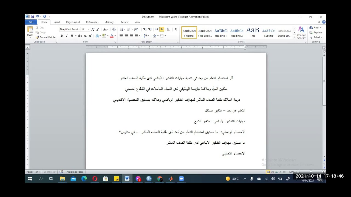Viewport: 351px width, 197px height.
Task: Toggle strikethrough formatting
Action: click(x=80, y=36)
